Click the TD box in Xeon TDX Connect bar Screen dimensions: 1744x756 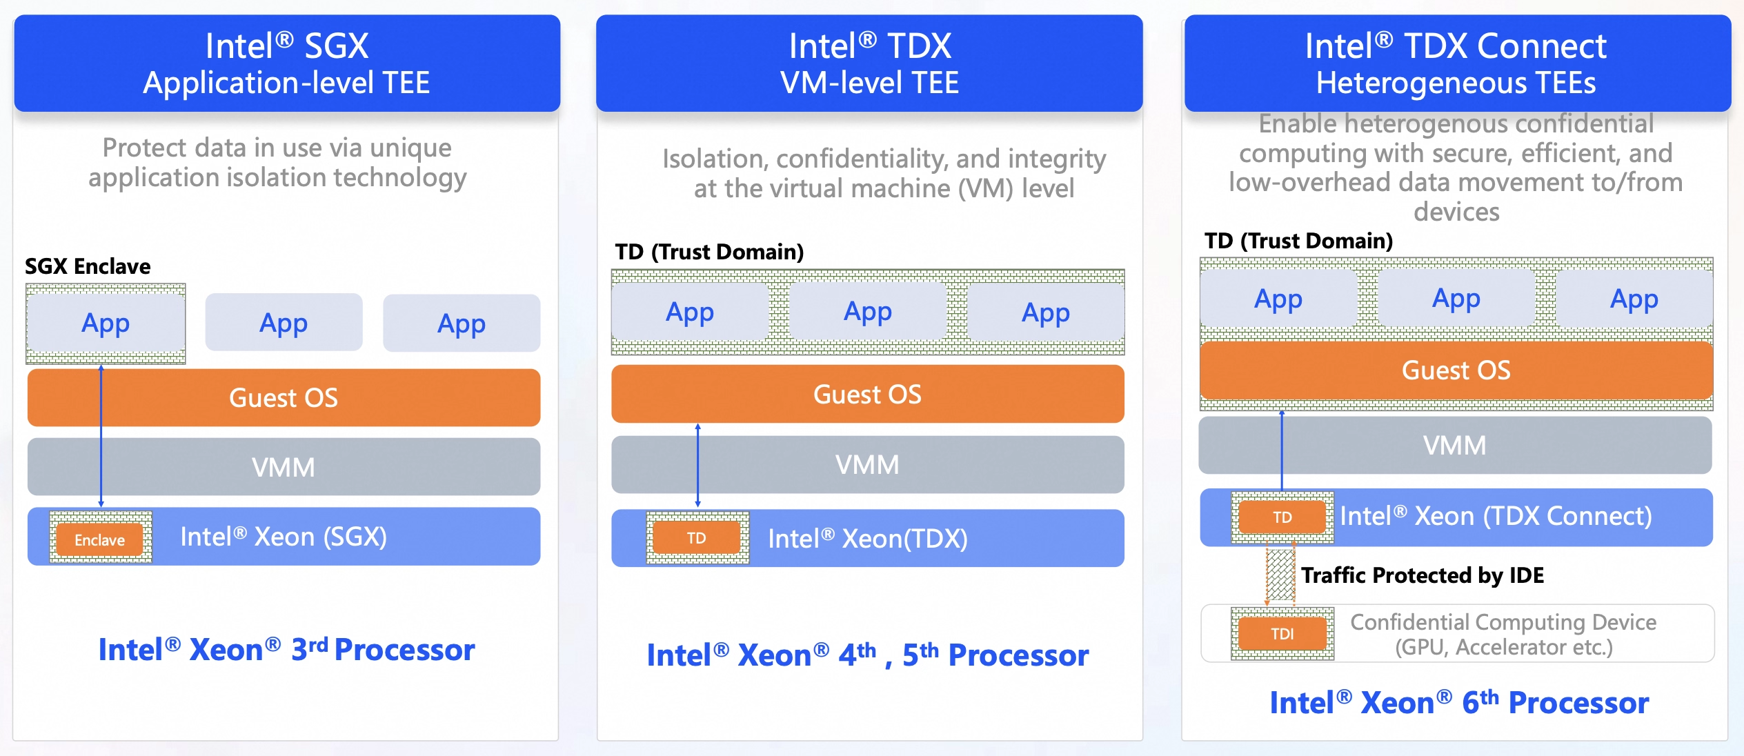(1282, 517)
